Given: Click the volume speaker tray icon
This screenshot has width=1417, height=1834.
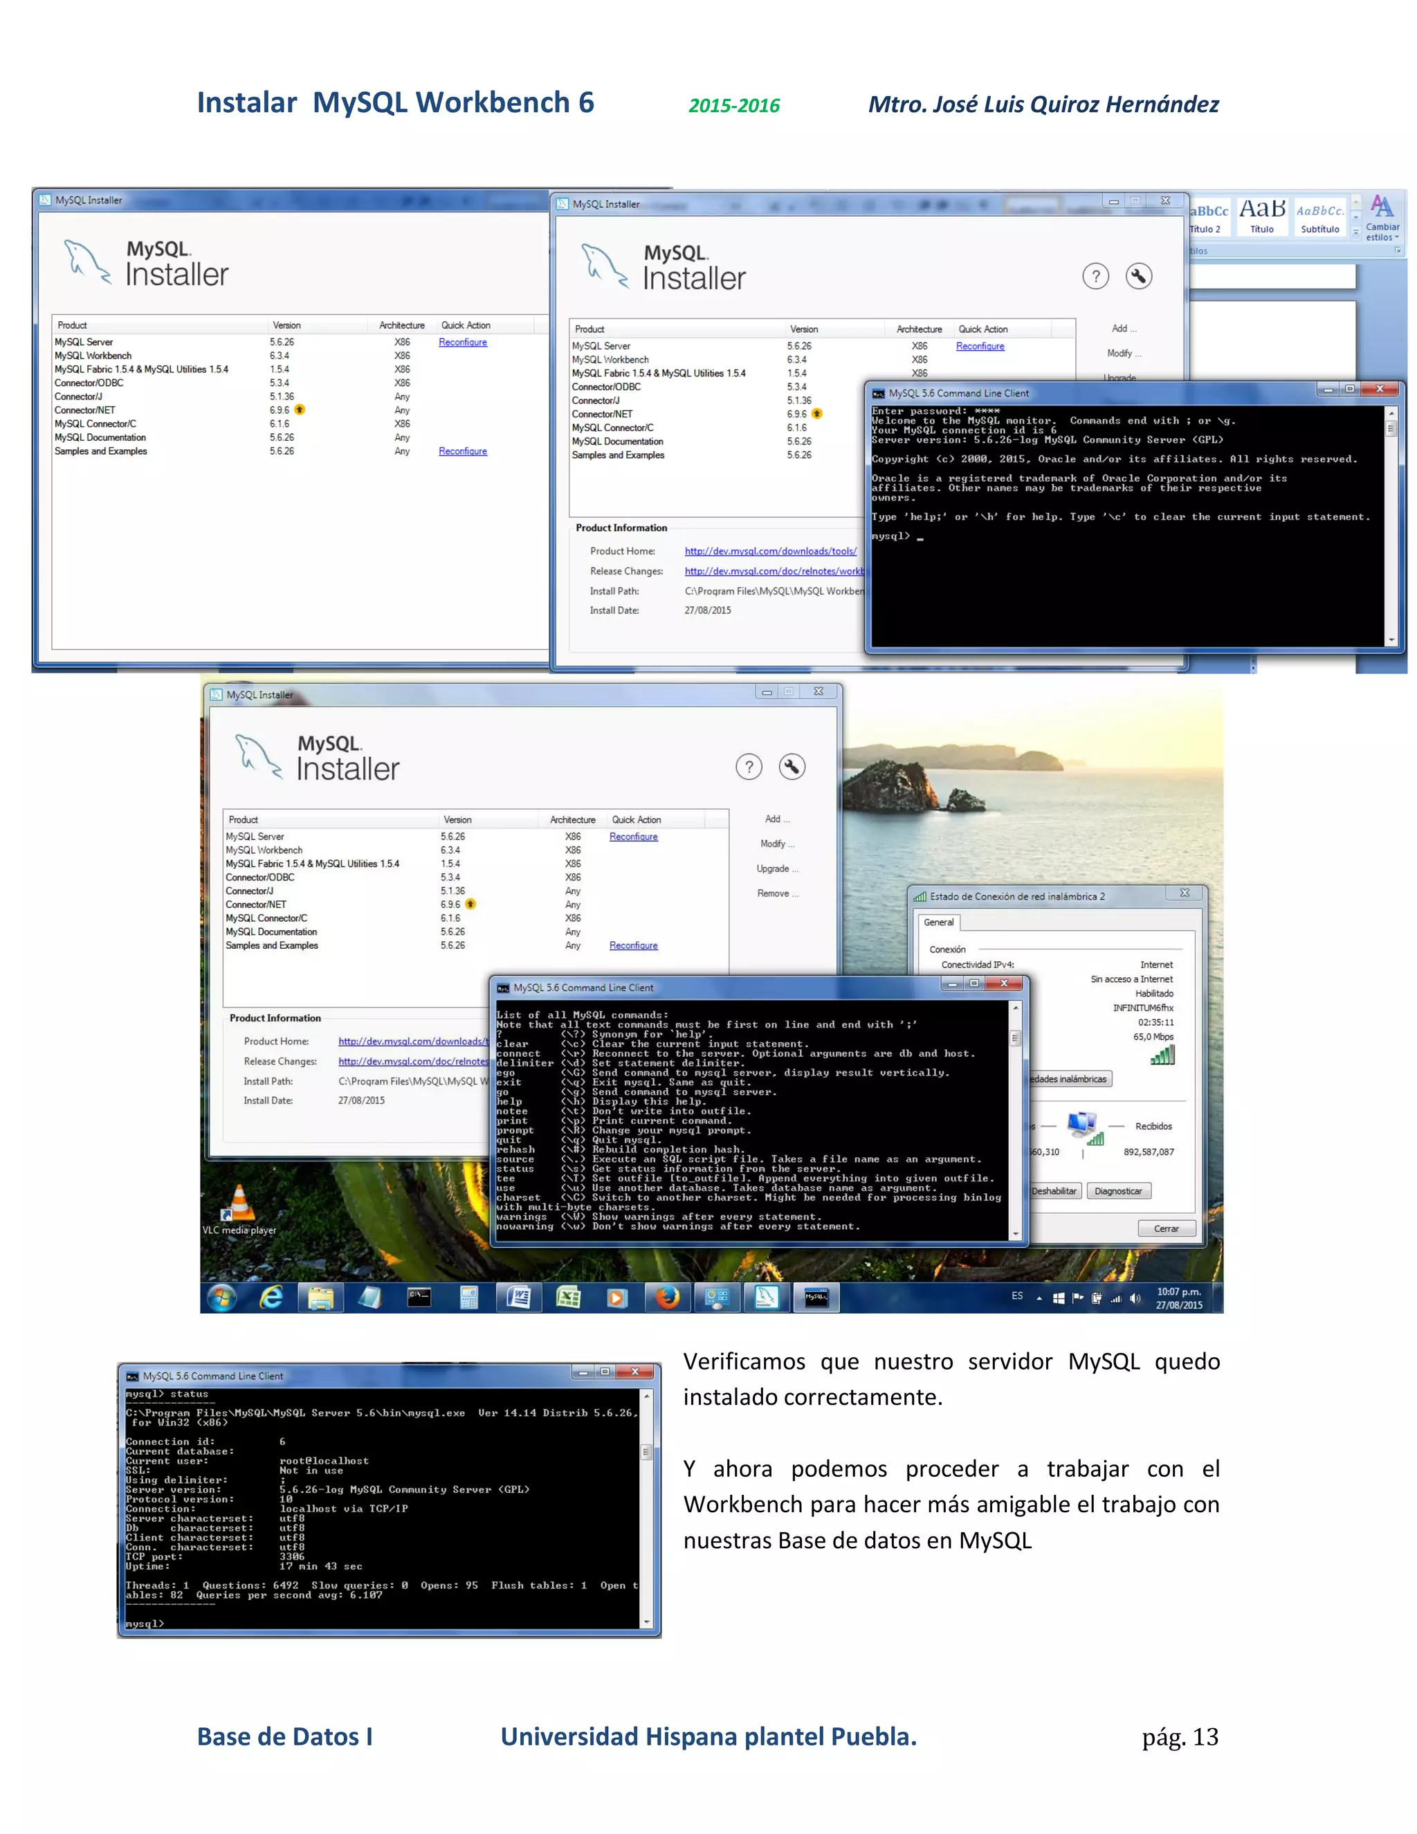Looking at the screenshot, I should [1136, 1298].
